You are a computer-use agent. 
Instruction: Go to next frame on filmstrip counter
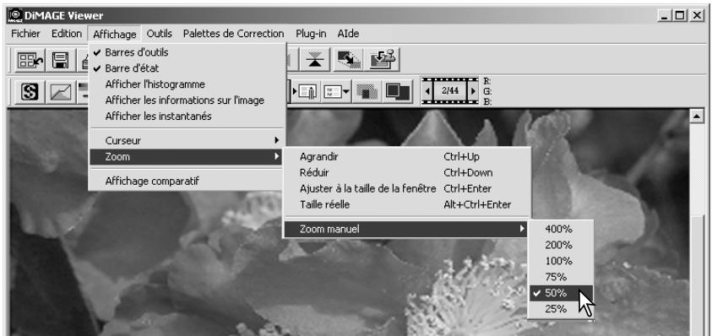tap(473, 91)
